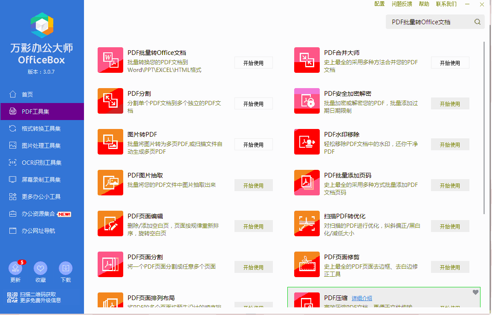The image size is (492, 315).
Task: Launch PDF图片抽取 with 开始使用
Action: click(x=254, y=185)
